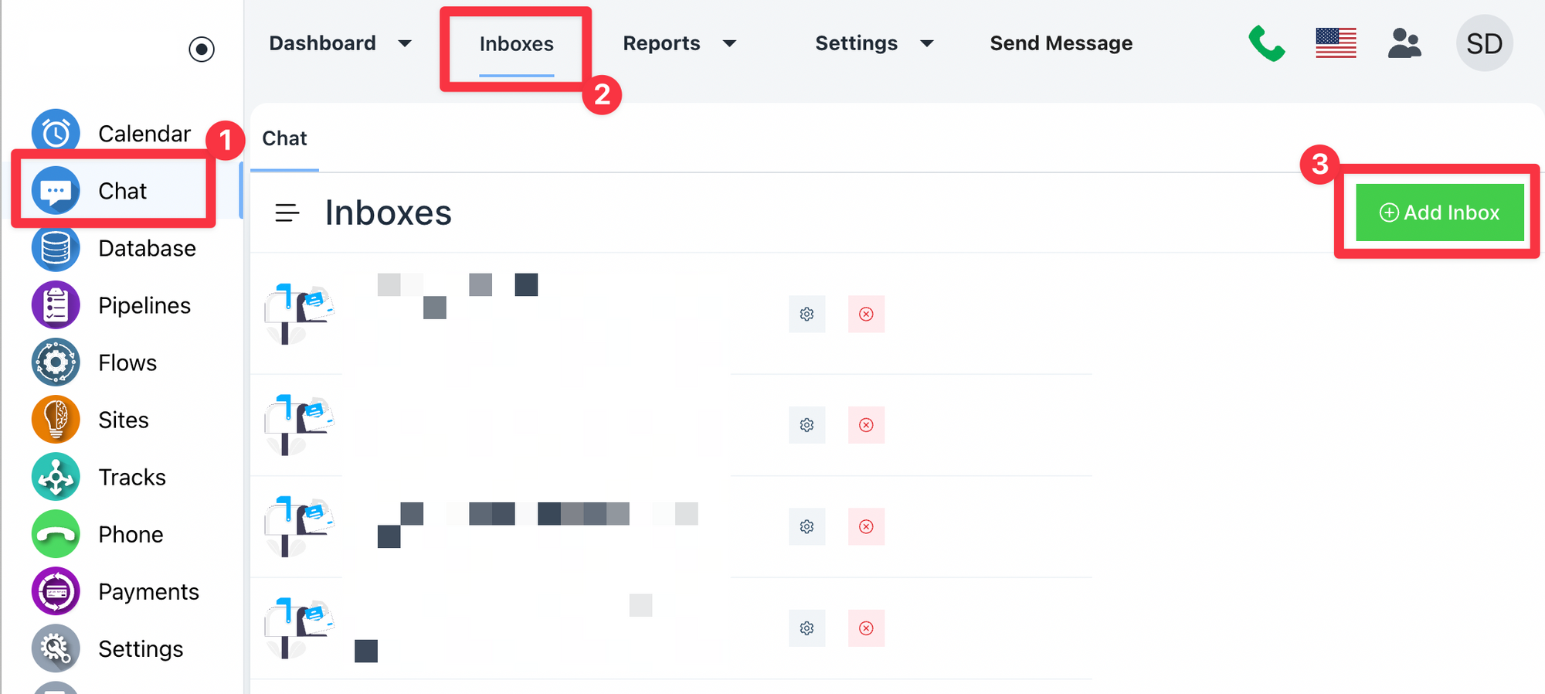1545x694 pixels.
Task: Open the Calendar sidebar icon
Action: point(56,133)
